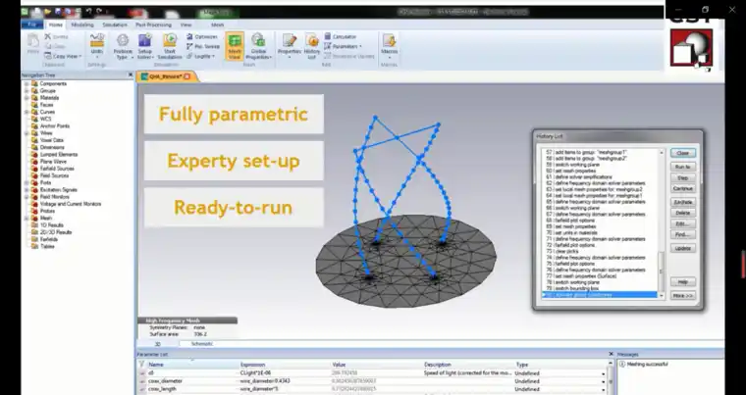
Task: Click Run to in History List dialog
Action: pos(683,167)
